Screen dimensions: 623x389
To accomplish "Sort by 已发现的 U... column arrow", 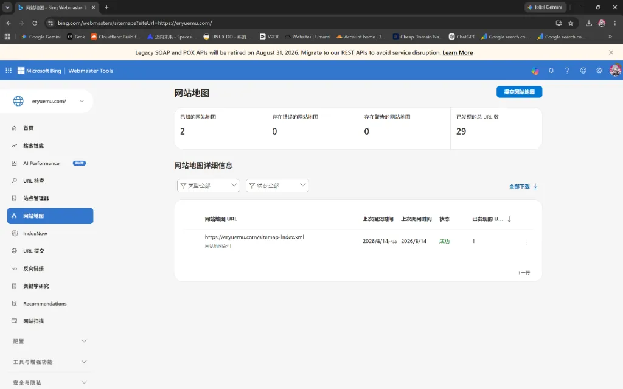I will coord(509,219).
